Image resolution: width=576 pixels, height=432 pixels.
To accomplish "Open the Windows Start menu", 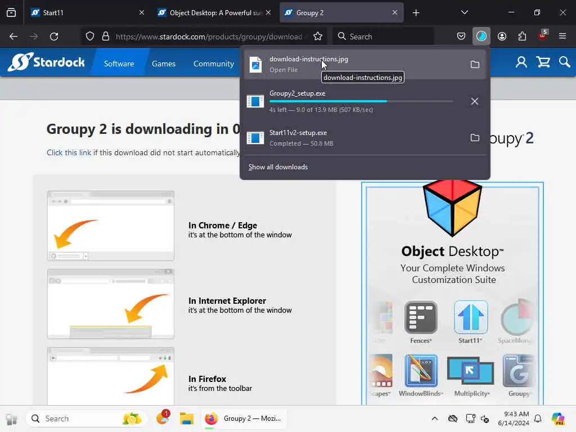I will (x=12, y=418).
